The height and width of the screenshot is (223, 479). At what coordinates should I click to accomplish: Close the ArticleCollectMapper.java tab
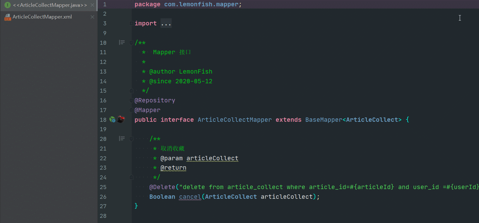tap(92, 5)
